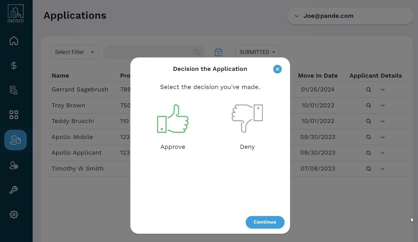Expand the Gerrard Sagebrush row chevron
418x242 pixels.
383,90
